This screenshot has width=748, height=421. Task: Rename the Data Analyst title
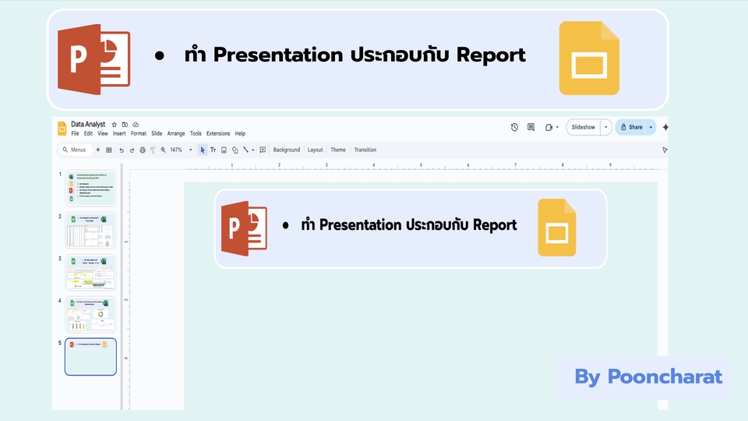(88, 124)
